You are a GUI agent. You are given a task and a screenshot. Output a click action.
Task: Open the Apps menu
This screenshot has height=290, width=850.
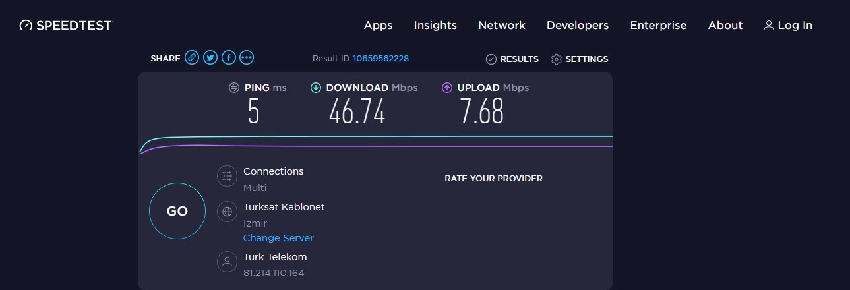pyautogui.click(x=378, y=25)
